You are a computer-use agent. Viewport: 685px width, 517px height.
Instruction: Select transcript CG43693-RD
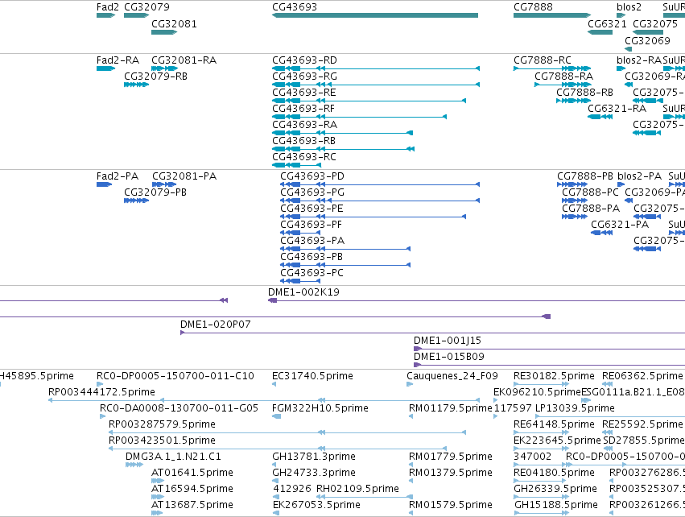(x=376, y=68)
